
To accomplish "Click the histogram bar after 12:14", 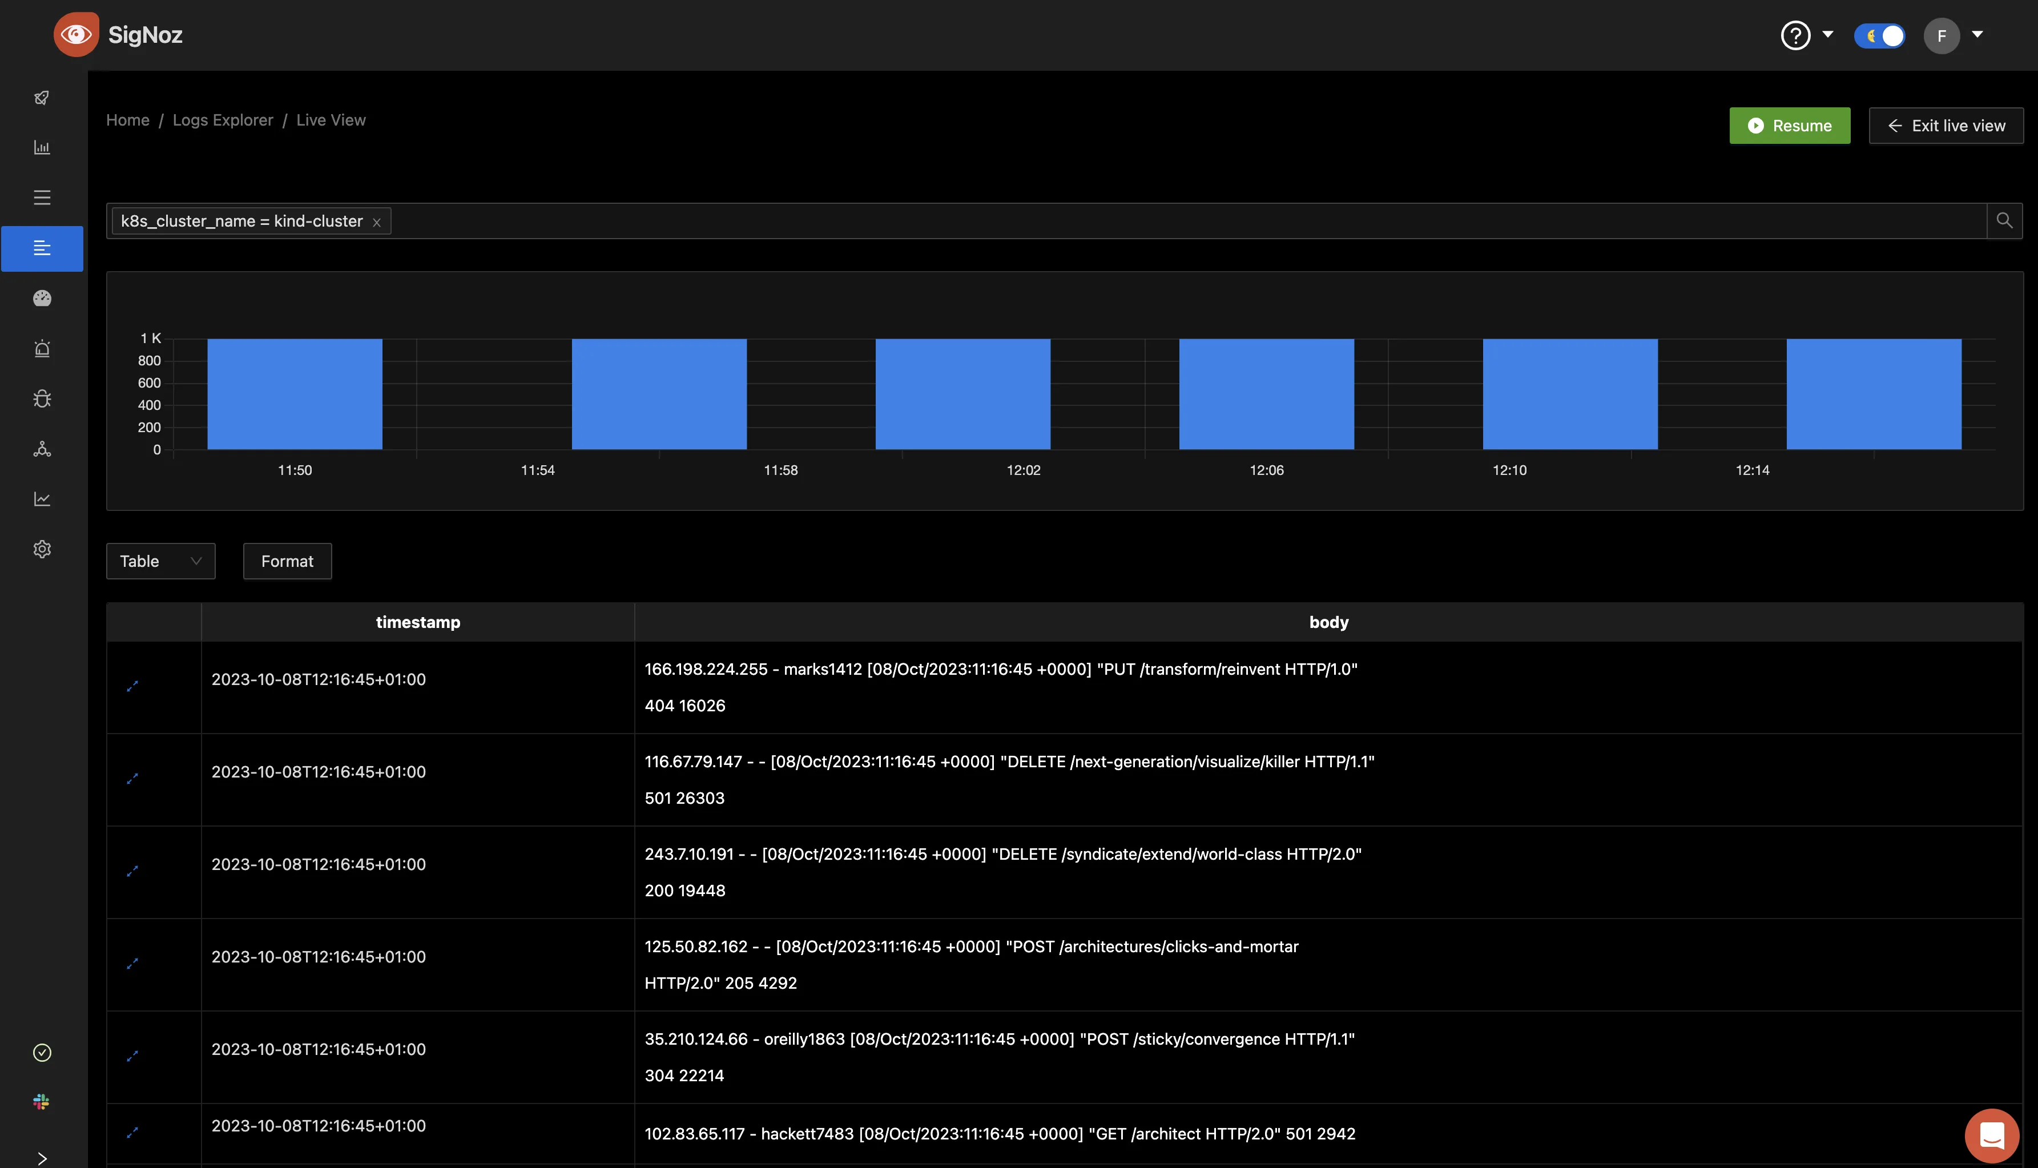I will coord(1874,394).
